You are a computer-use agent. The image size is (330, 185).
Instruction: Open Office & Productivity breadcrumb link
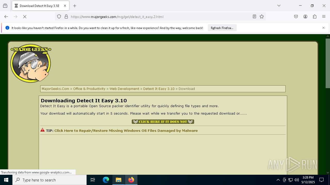[89, 89]
